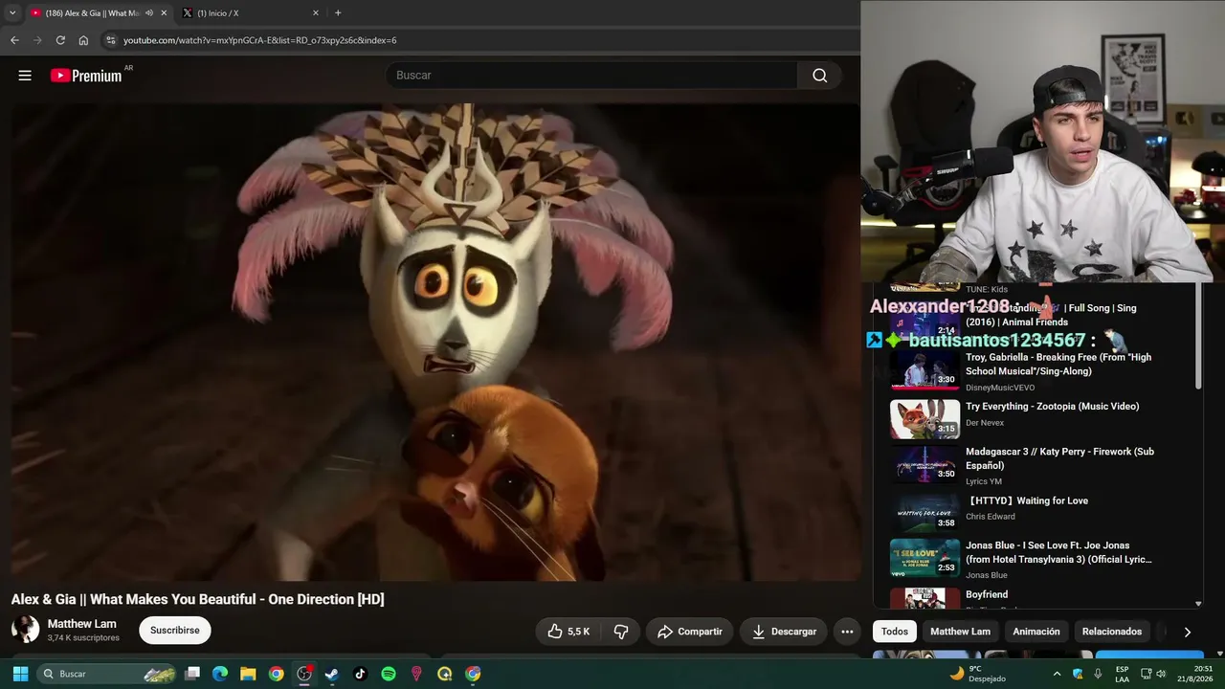The height and width of the screenshot is (689, 1225).
Task: Open Task View in the taskbar
Action: tap(192, 674)
